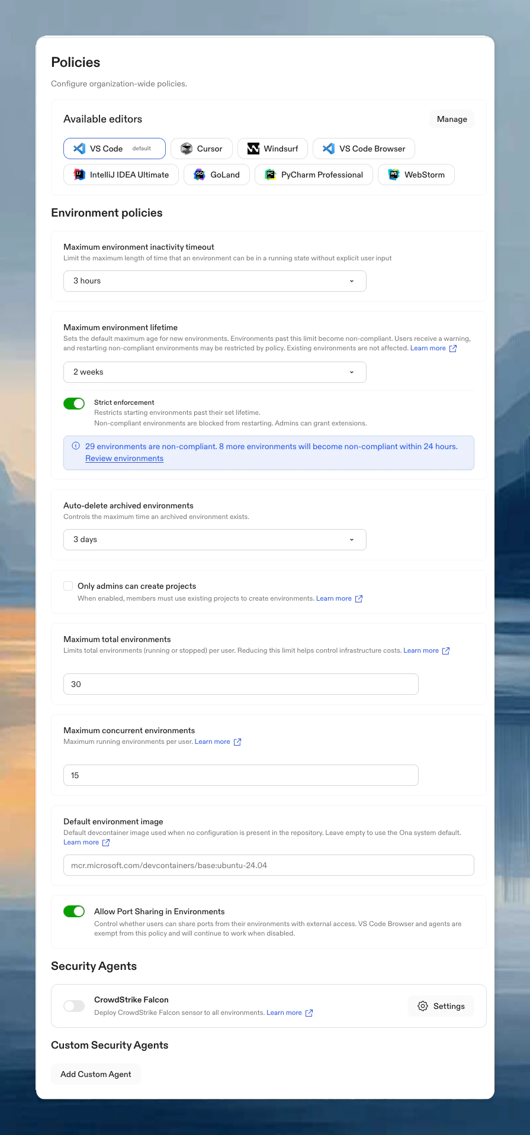
Task: Click external link icon beside CrowdStrike Learn more
Action: [x=309, y=1013]
